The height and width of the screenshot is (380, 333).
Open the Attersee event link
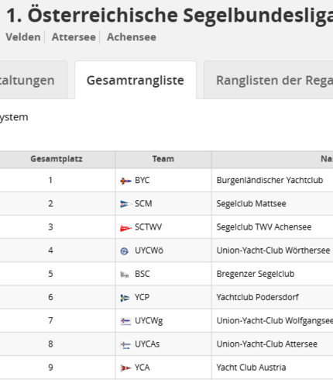(74, 37)
